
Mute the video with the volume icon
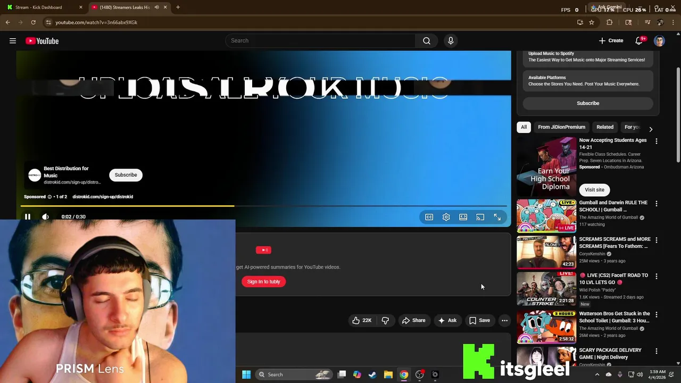coord(45,217)
